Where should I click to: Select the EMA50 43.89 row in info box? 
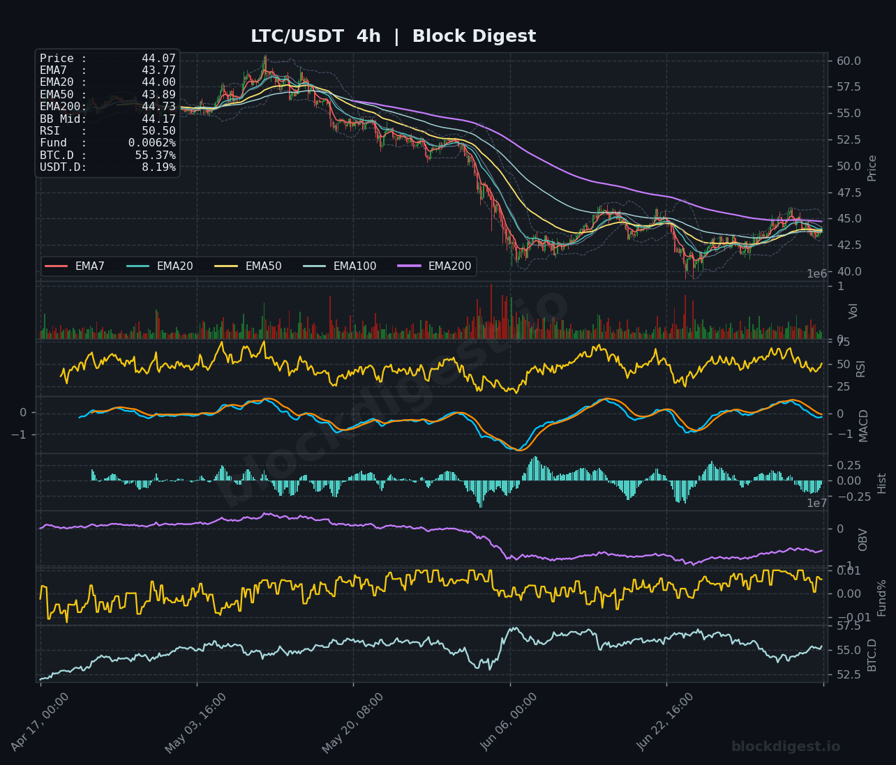(107, 95)
